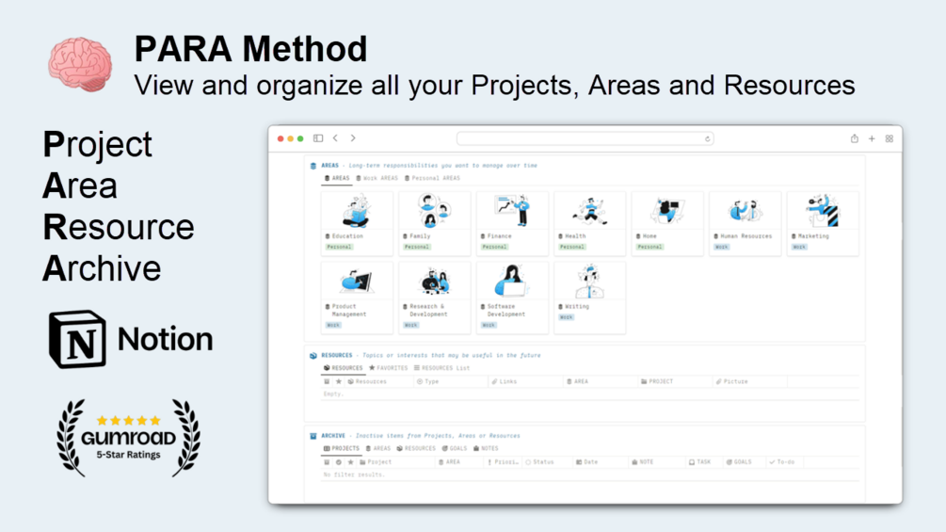Click the Priority column header
This screenshot has height=532, width=946.
pyautogui.click(x=504, y=462)
